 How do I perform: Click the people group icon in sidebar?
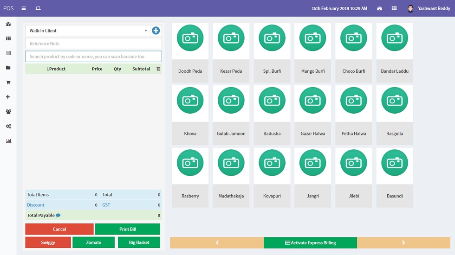coord(8,112)
